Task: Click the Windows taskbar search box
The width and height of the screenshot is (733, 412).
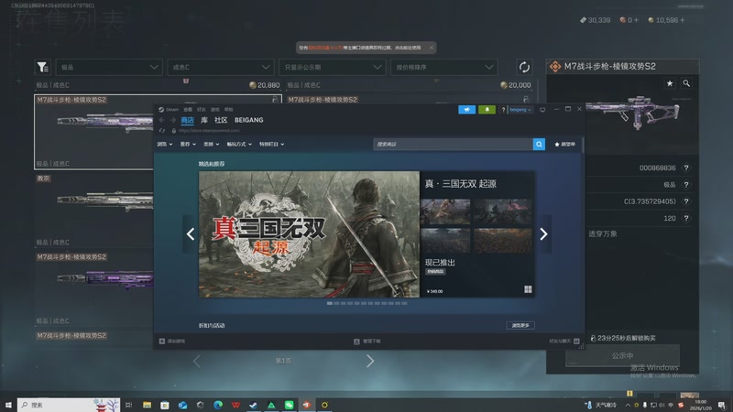Action: click(69, 405)
